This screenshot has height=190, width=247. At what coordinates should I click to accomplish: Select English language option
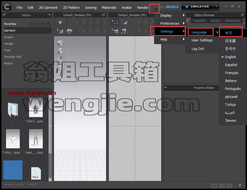(231, 57)
